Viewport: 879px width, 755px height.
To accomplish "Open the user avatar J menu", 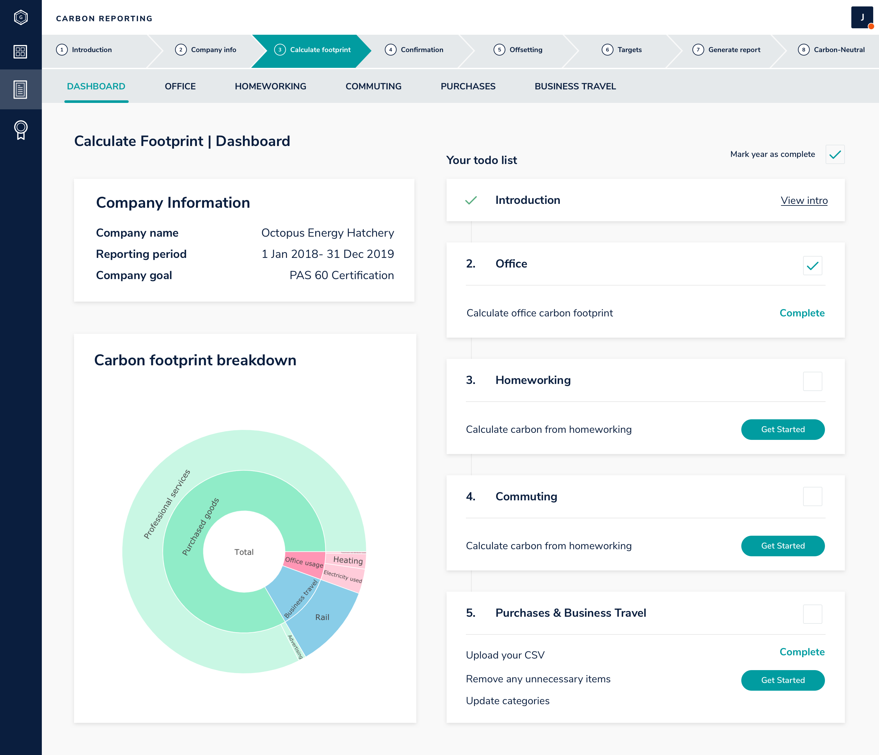I will 862,17.
